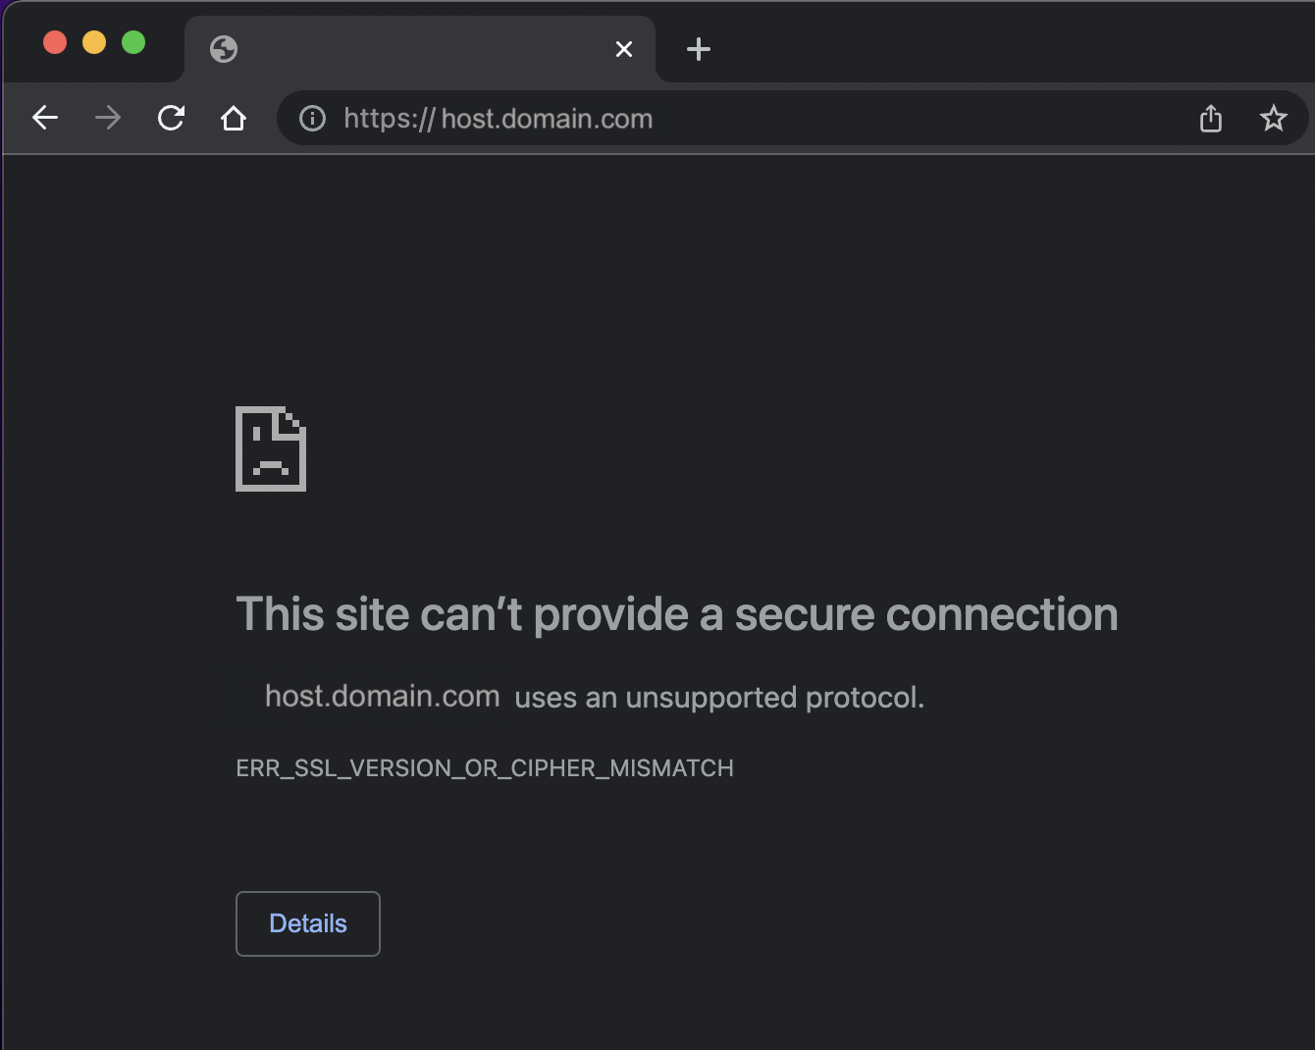Expand the Details button
1315x1050 pixels.
click(x=308, y=923)
